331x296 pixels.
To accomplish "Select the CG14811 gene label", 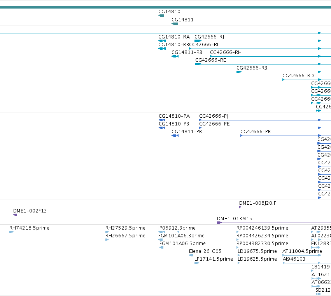I will click(x=182, y=20).
